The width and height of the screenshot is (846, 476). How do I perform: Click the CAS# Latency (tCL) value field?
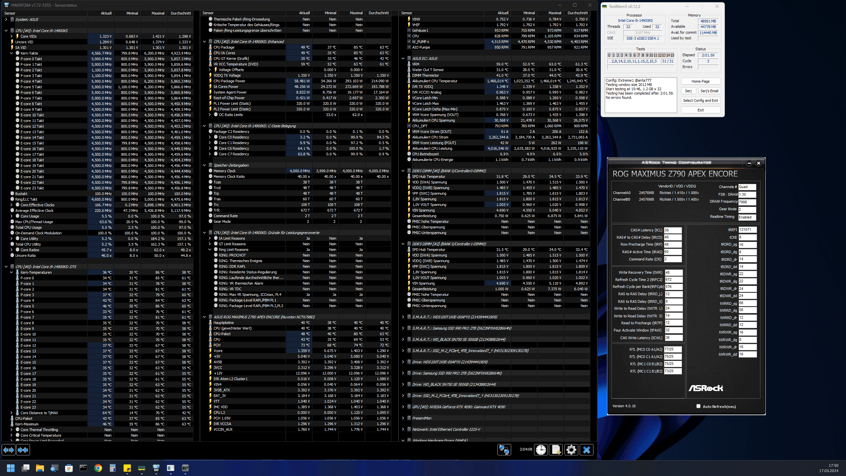[673, 230]
